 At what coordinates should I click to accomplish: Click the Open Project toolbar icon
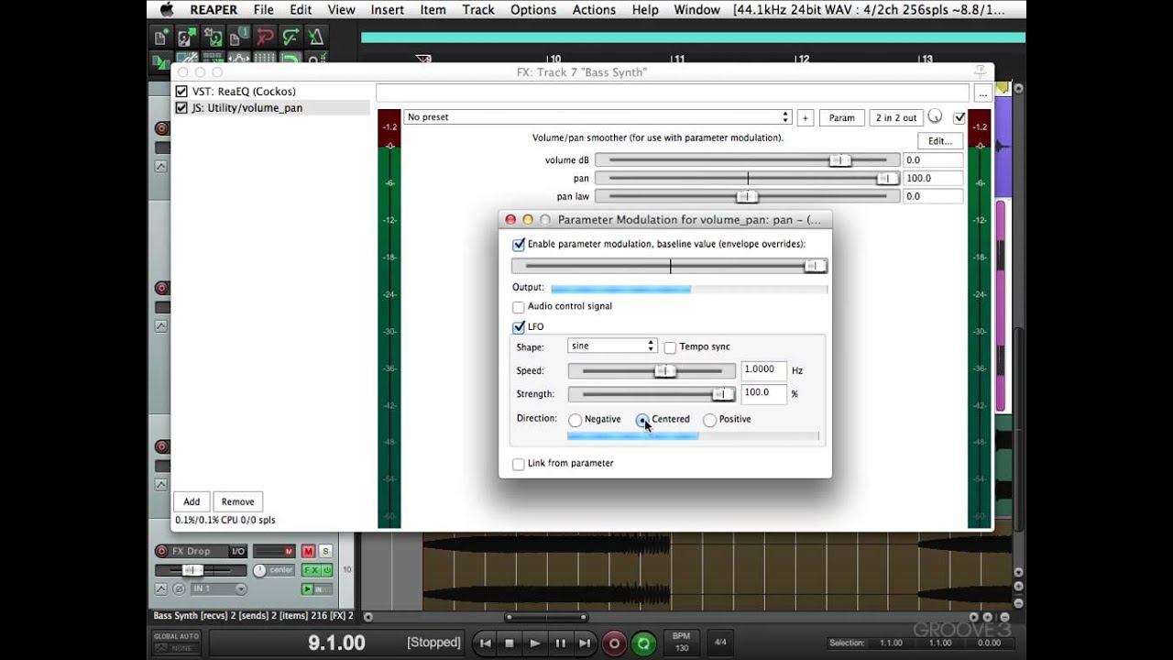[x=187, y=38]
